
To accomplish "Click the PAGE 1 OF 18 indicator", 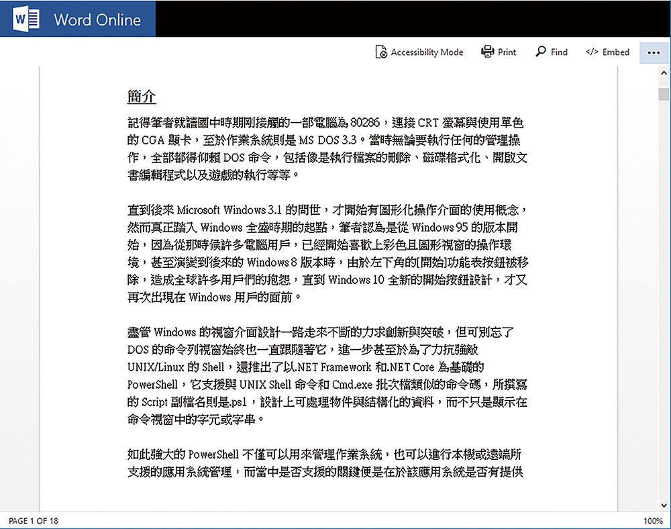I will (x=34, y=521).
